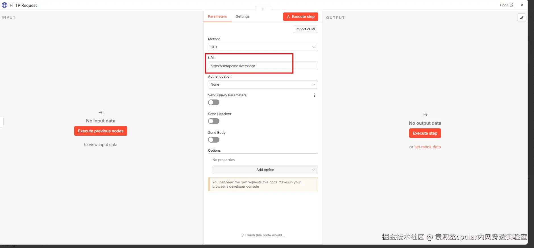Enable the Send Query Parameters toggle
This screenshot has width=534, height=248.
tap(214, 102)
